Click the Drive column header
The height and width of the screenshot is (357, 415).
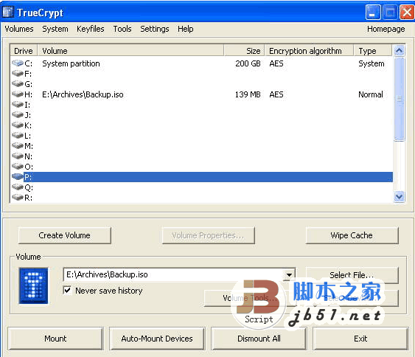[24, 51]
